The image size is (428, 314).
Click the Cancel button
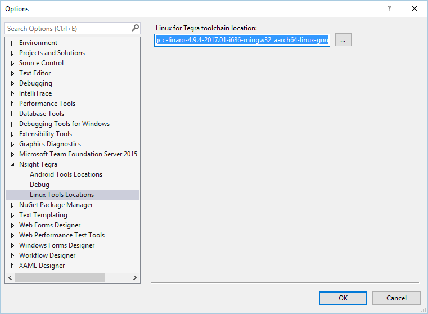[x=397, y=298]
